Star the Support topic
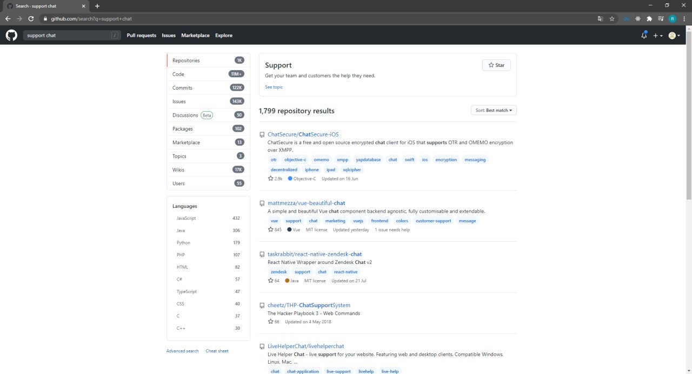The image size is (692, 374). pos(496,65)
